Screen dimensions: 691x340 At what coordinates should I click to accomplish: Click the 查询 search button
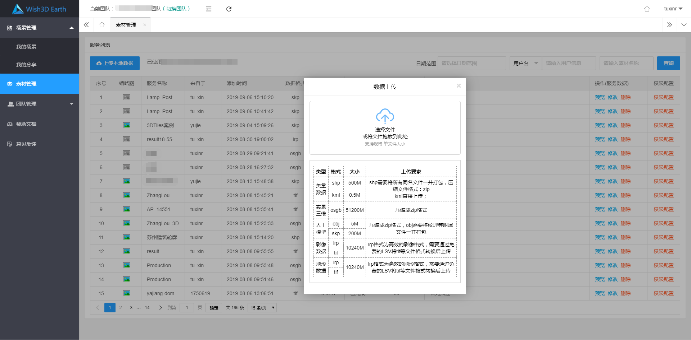pyautogui.click(x=668, y=63)
